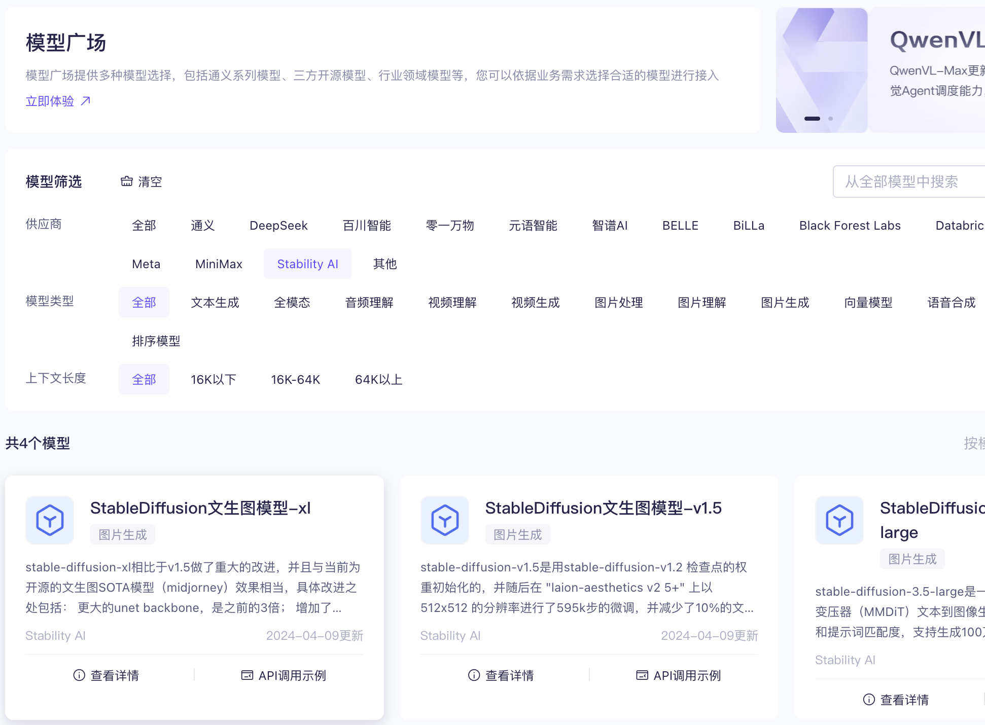Screen dimensions: 985x725
Task: Filter supplier by DeepSeek
Action: click(x=279, y=226)
